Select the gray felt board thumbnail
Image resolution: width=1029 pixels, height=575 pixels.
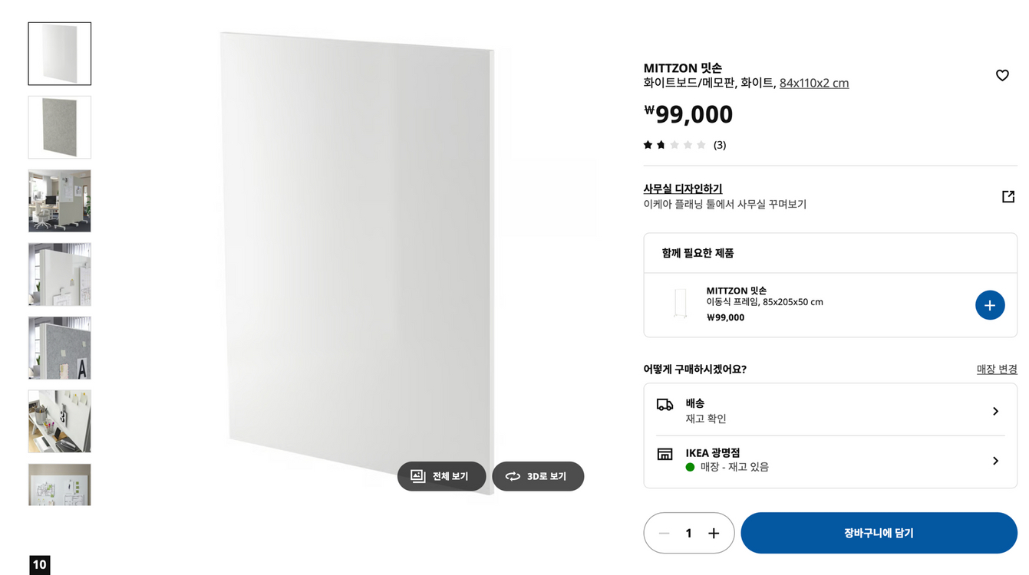tap(59, 127)
